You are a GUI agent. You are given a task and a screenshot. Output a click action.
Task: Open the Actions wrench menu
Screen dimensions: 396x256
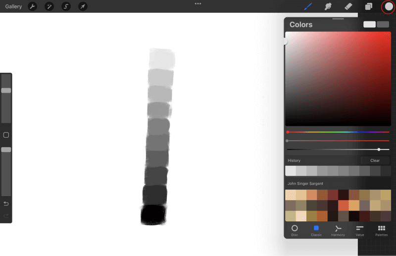point(32,6)
